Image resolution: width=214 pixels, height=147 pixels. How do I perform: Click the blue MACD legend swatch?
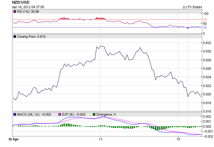pos(14,114)
